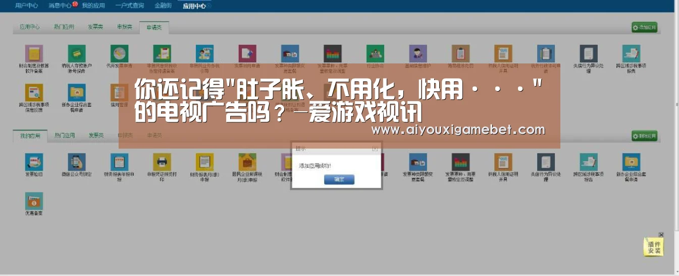Open the 居民企业所得税月(季)申报 icon
Image resolution: width=679 pixels, height=276 pixels.
tap(247, 162)
